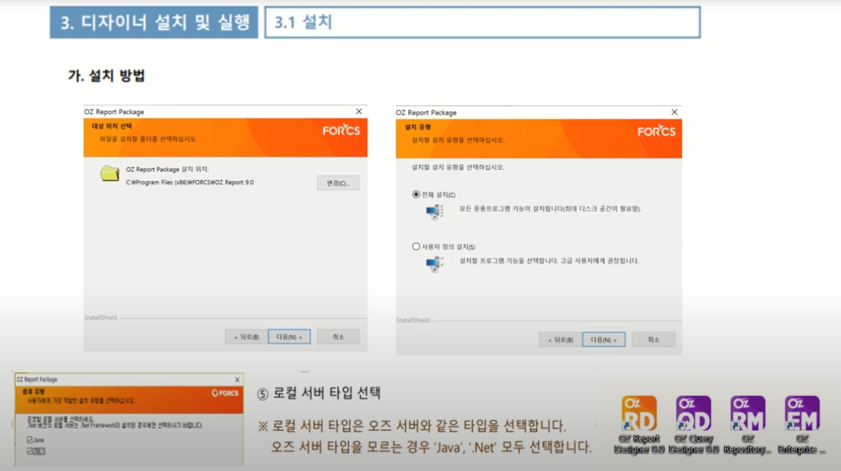Viewport: 841px width, 471px height.
Task: Open the OZ Report Designer 9.0 shortcut
Action: pos(639,425)
